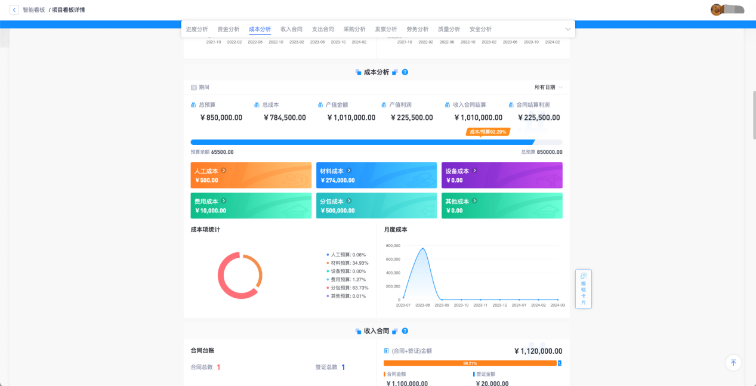Switch to the 进度分析 tab
The width and height of the screenshot is (756, 386).
(198, 29)
